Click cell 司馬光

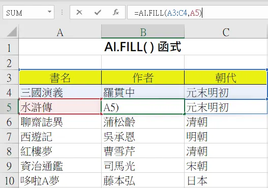[143, 166]
